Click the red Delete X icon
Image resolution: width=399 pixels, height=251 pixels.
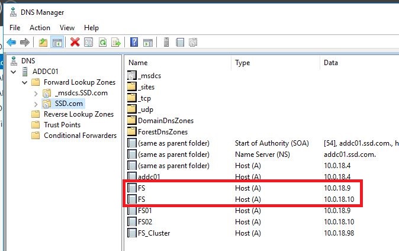[x=75, y=42]
